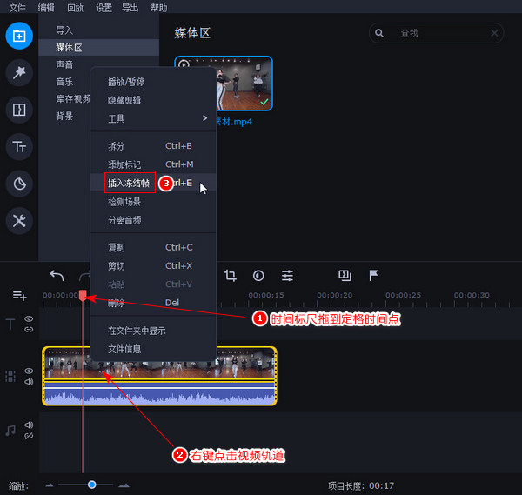
Task: Expand the 工具 submenu arrow
Action: (x=204, y=118)
